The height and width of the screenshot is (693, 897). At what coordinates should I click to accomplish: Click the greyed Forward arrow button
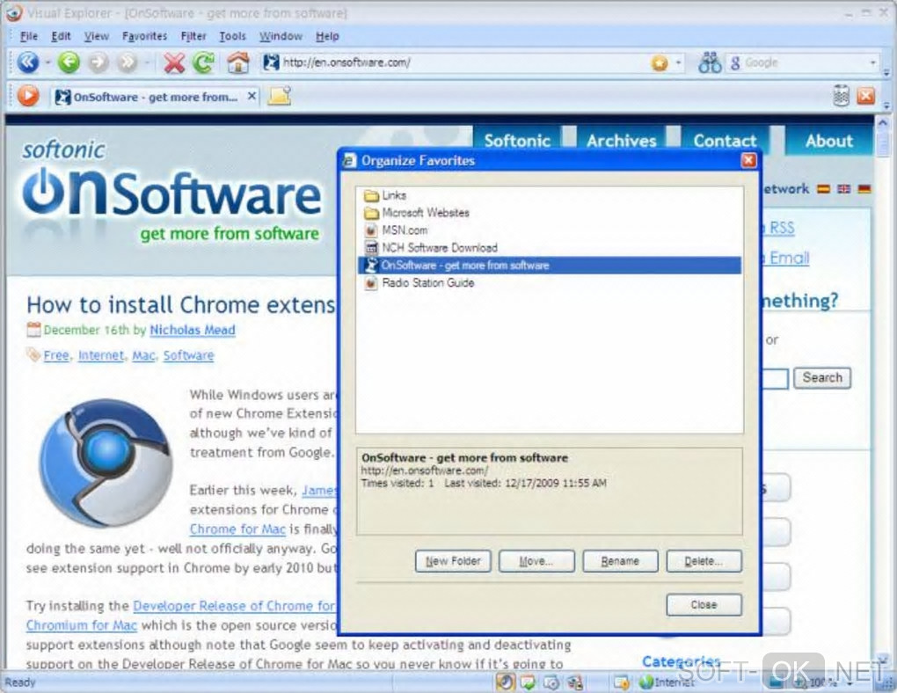98,62
